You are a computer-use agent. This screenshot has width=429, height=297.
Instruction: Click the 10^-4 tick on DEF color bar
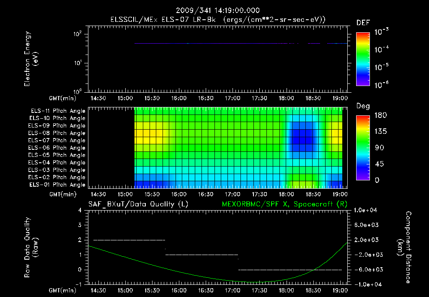point(381,49)
